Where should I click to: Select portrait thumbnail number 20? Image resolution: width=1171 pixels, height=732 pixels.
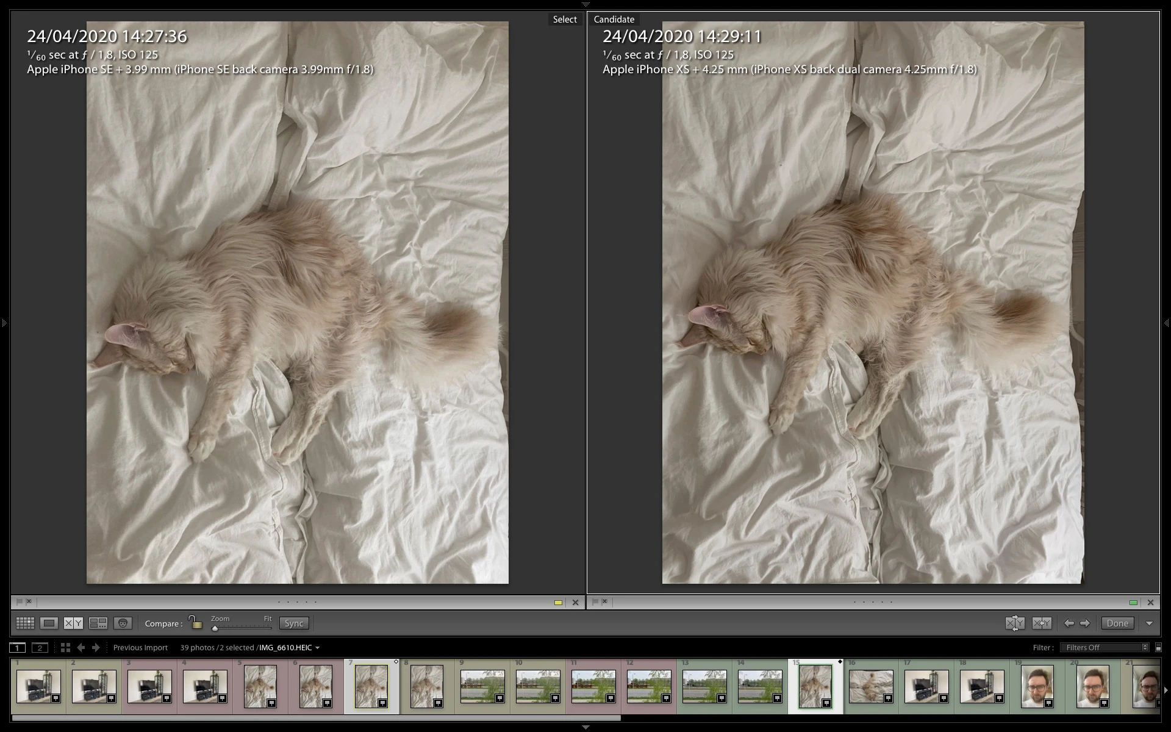[x=1093, y=686]
